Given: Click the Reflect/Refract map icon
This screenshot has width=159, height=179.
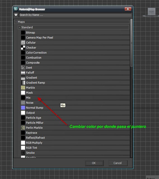Looking at the screenshot, I should point(23,138).
